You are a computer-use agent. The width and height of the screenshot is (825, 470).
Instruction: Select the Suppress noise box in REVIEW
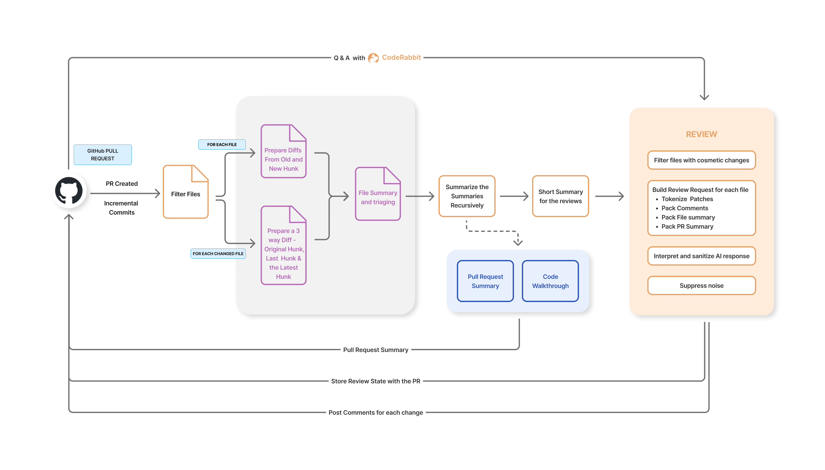coord(701,285)
